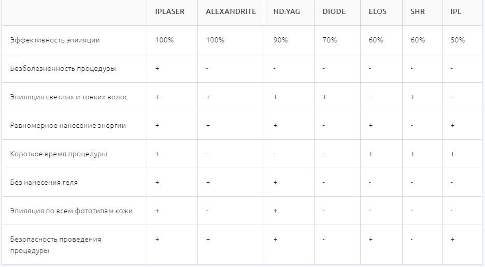
Task: Select the SHR column header
Action: click(x=418, y=12)
